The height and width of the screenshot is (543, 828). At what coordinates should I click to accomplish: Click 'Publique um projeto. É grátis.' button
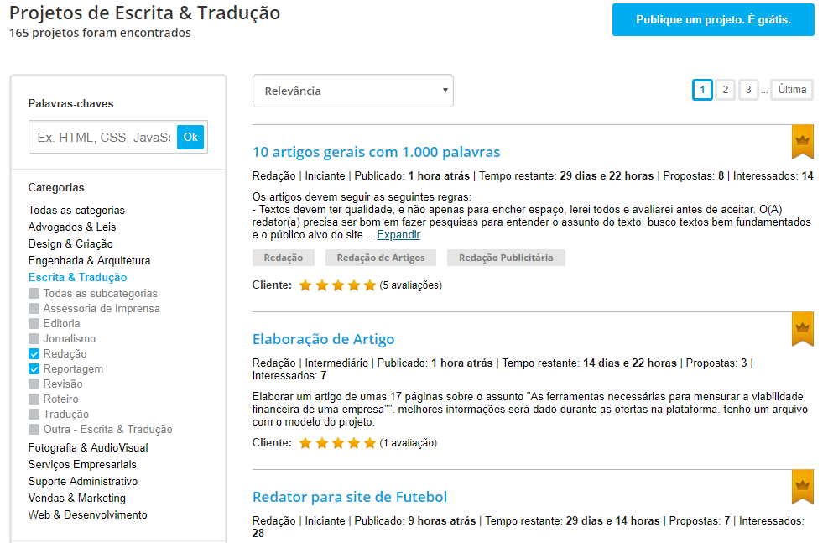click(x=713, y=20)
